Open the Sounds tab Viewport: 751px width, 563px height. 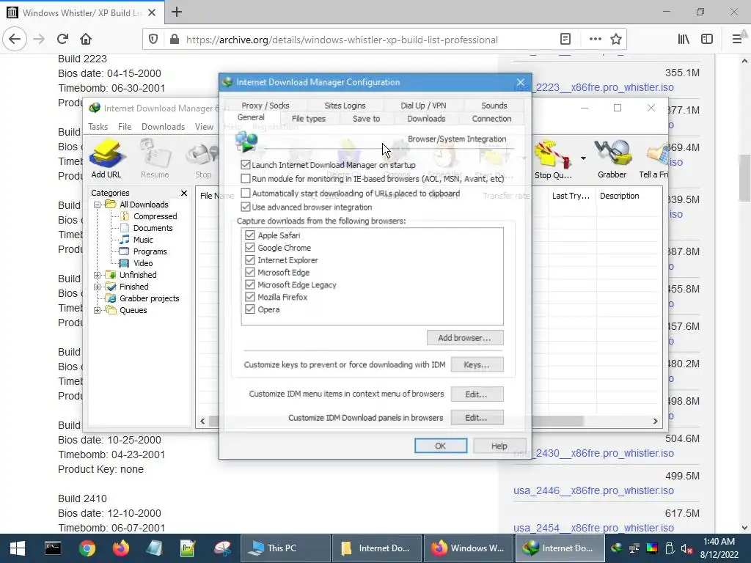click(494, 106)
